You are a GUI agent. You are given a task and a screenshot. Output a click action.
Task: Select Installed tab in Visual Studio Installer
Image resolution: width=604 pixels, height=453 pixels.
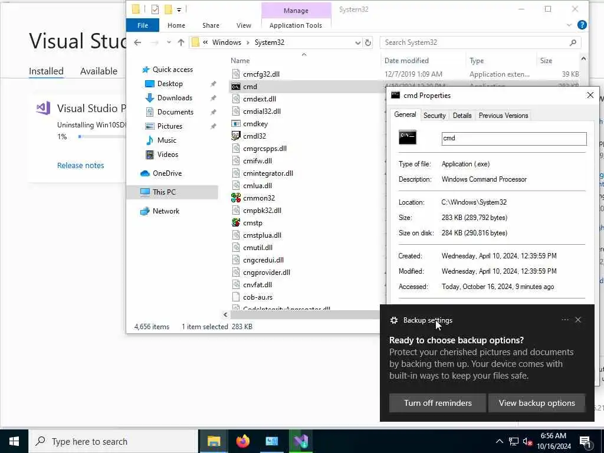tap(46, 71)
